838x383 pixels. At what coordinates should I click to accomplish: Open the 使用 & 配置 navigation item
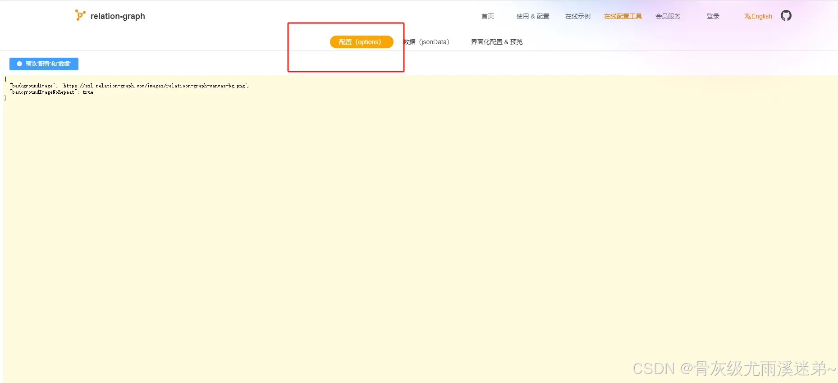[532, 16]
